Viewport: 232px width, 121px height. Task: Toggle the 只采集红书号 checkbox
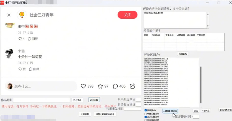click(x=146, y=120)
